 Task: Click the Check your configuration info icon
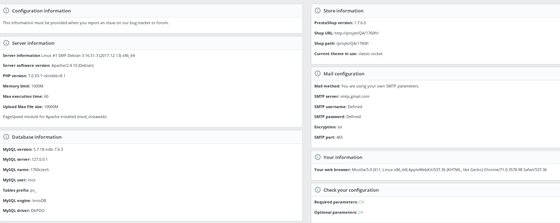[318, 190]
